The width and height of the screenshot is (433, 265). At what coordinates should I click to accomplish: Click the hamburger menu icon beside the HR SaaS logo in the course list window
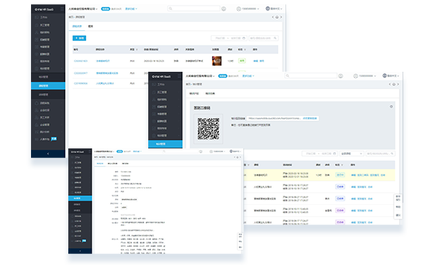coord(62,9)
